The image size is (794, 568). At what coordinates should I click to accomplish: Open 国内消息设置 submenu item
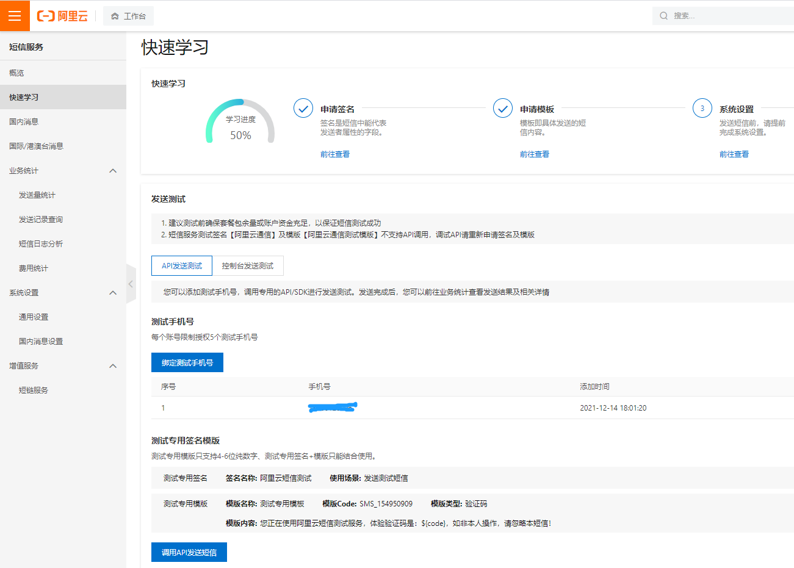coord(63,341)
